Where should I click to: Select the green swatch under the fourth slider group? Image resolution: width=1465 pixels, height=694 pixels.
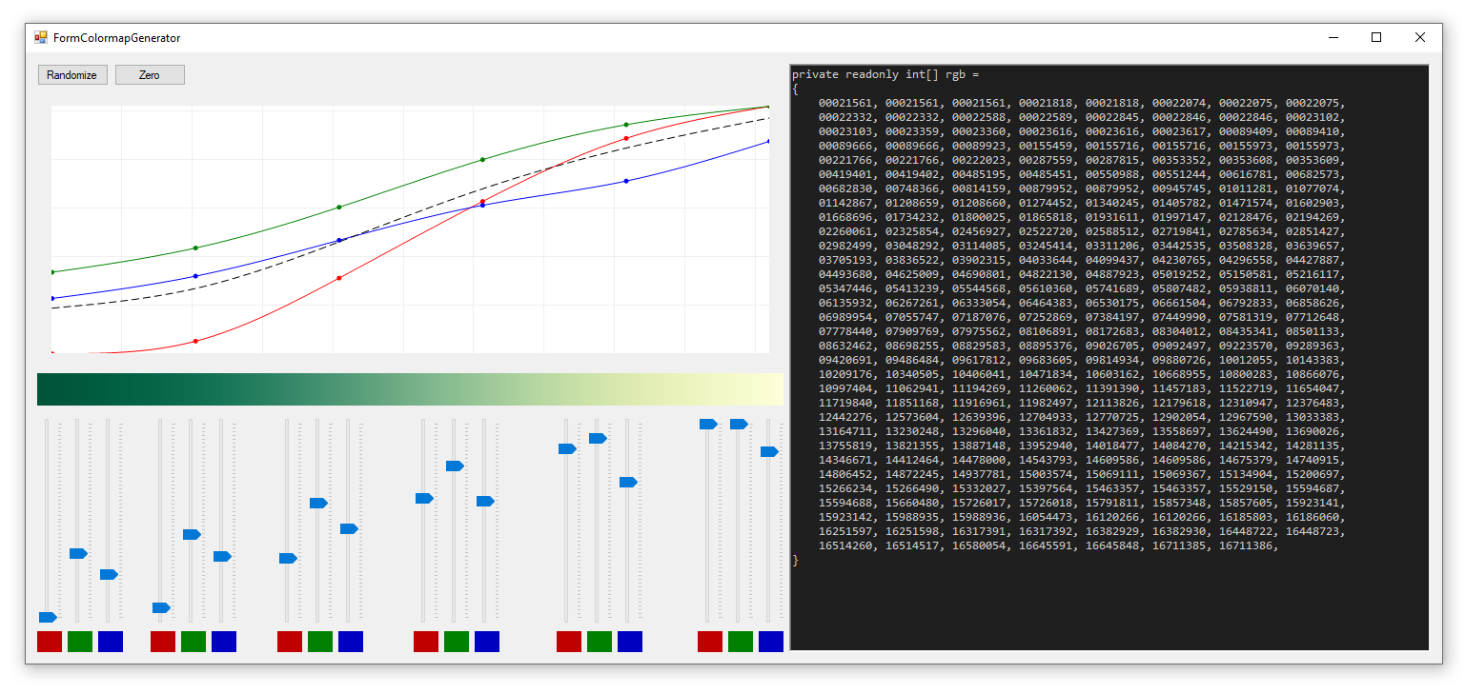[x=456, y=642]
